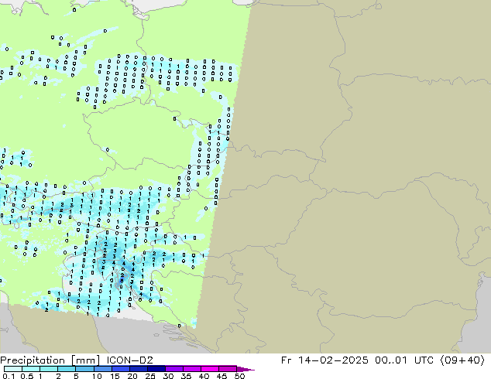Screen dimensions: 491x379
Task: Click the '45' legend scale label
Action: (x=221, y=376)
